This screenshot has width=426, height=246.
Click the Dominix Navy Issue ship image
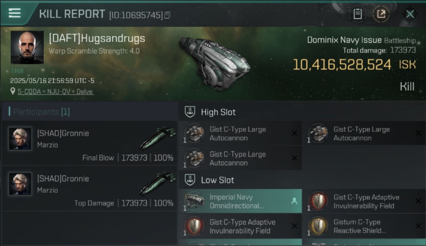click(215, 62)
